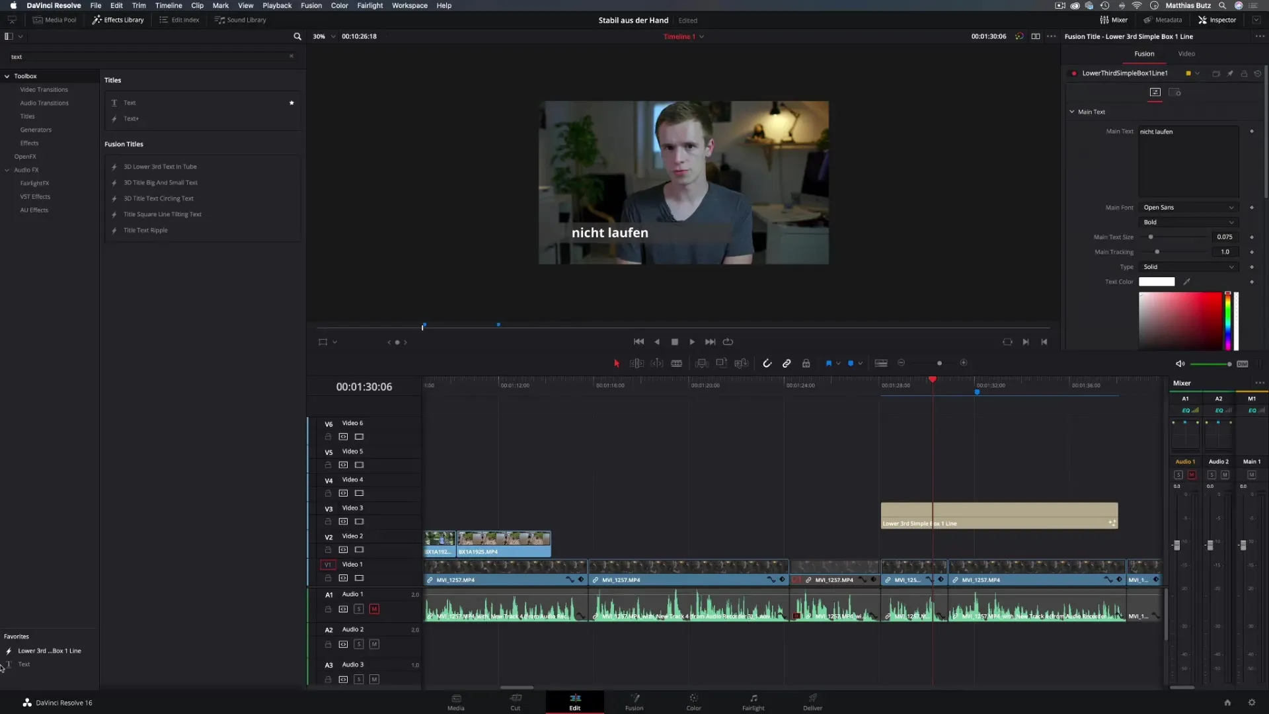The image size is (1269, 714).
Task: Switch to the Color page
Action: (693, 702)
